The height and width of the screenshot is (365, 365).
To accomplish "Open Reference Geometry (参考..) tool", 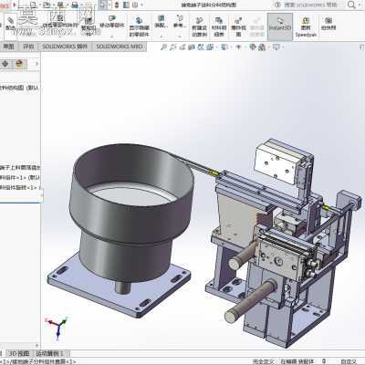I will click(180, 22).
